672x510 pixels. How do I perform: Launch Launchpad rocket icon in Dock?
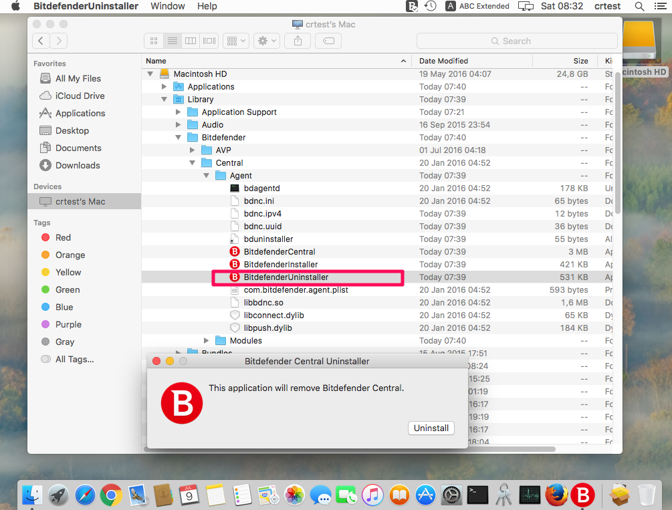click(x=58, y=495)
